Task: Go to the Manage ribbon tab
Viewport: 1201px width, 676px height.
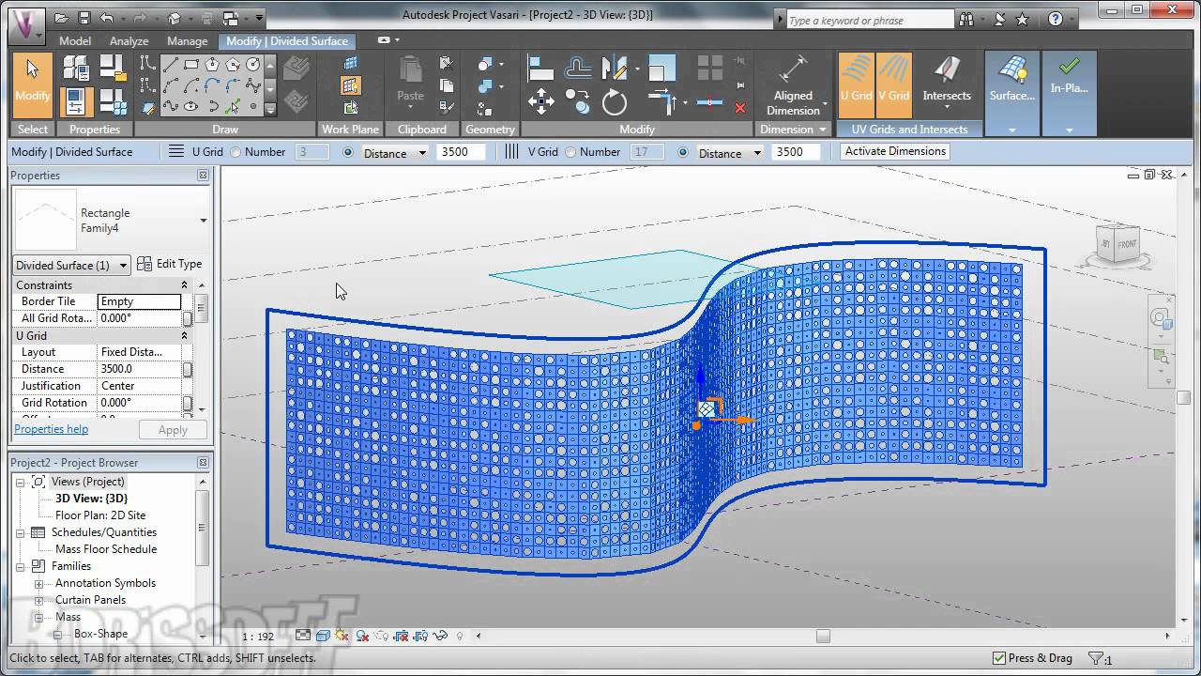Action: tap(187, 41)
